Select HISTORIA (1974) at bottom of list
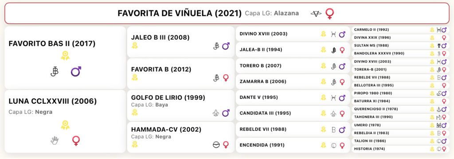The image size is (454, 159). pyautogui.click(x=401, y=149)
